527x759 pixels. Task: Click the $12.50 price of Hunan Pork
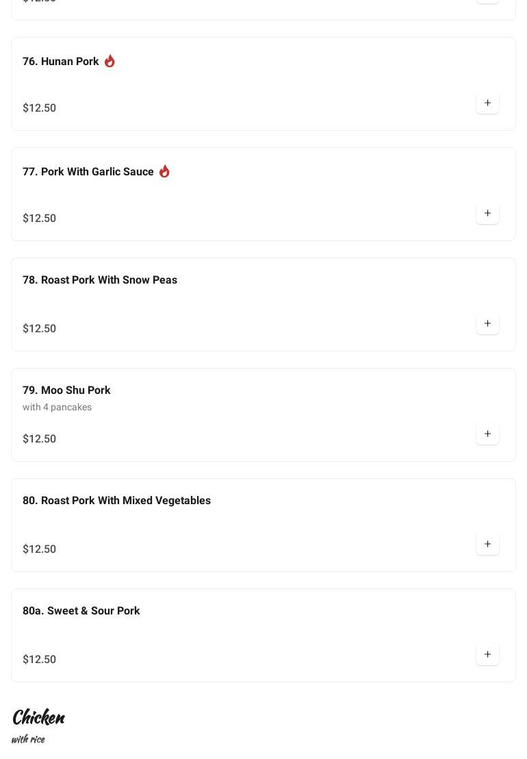(x=39, y=108)
